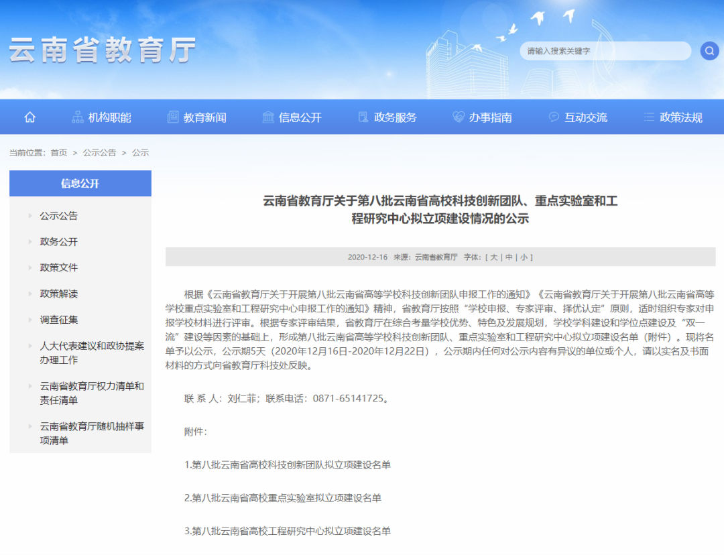Click the home icon in the navigation bar
The image size is (724, 555).
(x=29, y=116)
